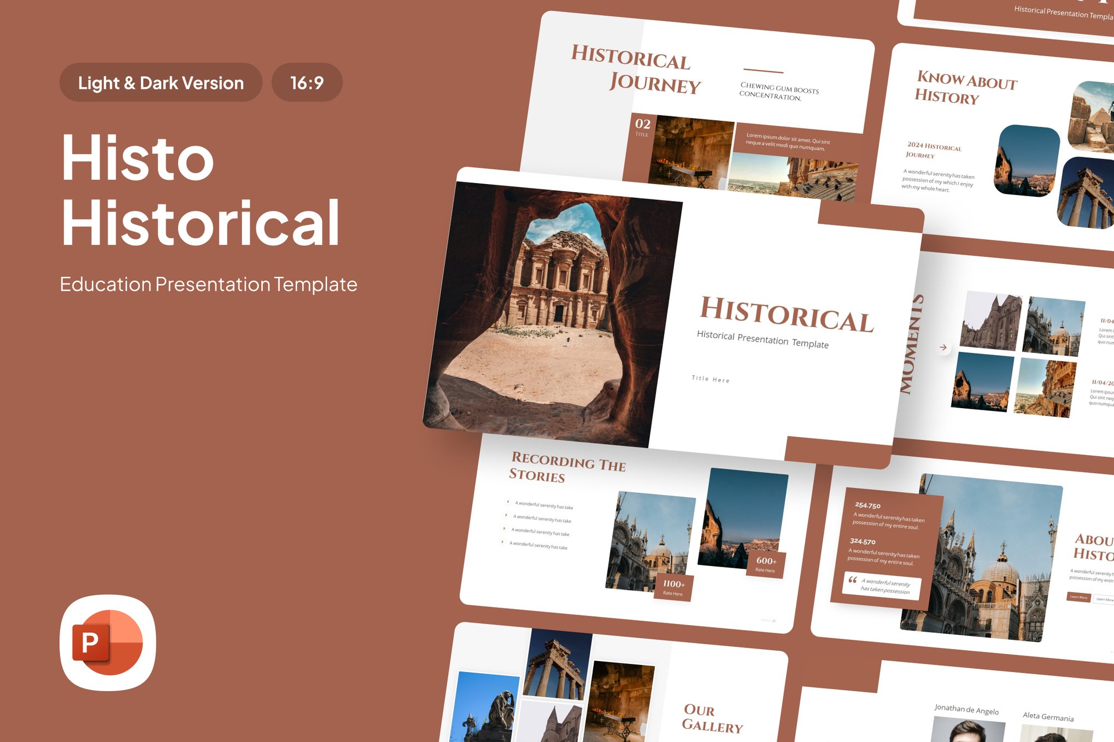Click the "1100+ Rate Here" badge
Image resolution: width=1114 pixels, height=742 pixels.
tap(673, 588)
